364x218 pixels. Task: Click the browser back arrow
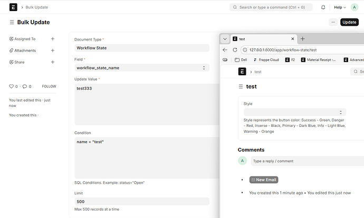[225, 49]
